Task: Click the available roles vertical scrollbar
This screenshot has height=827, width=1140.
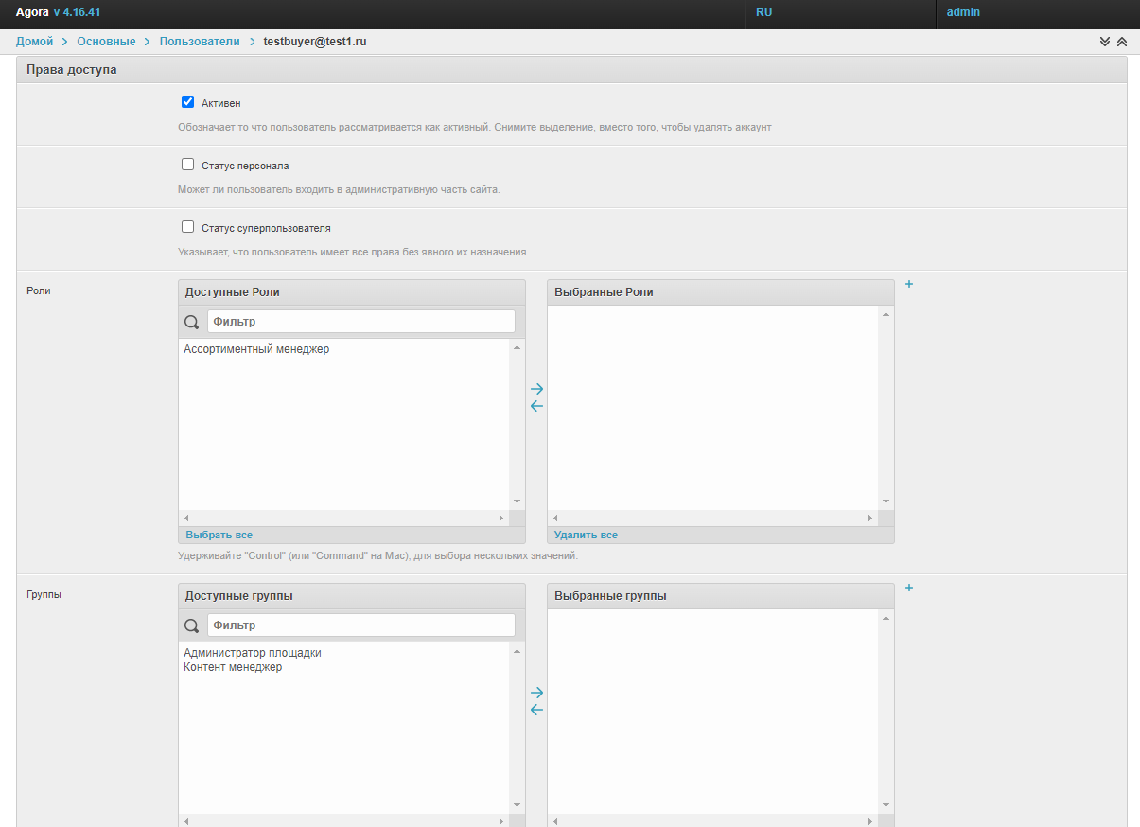Action: 517,424
